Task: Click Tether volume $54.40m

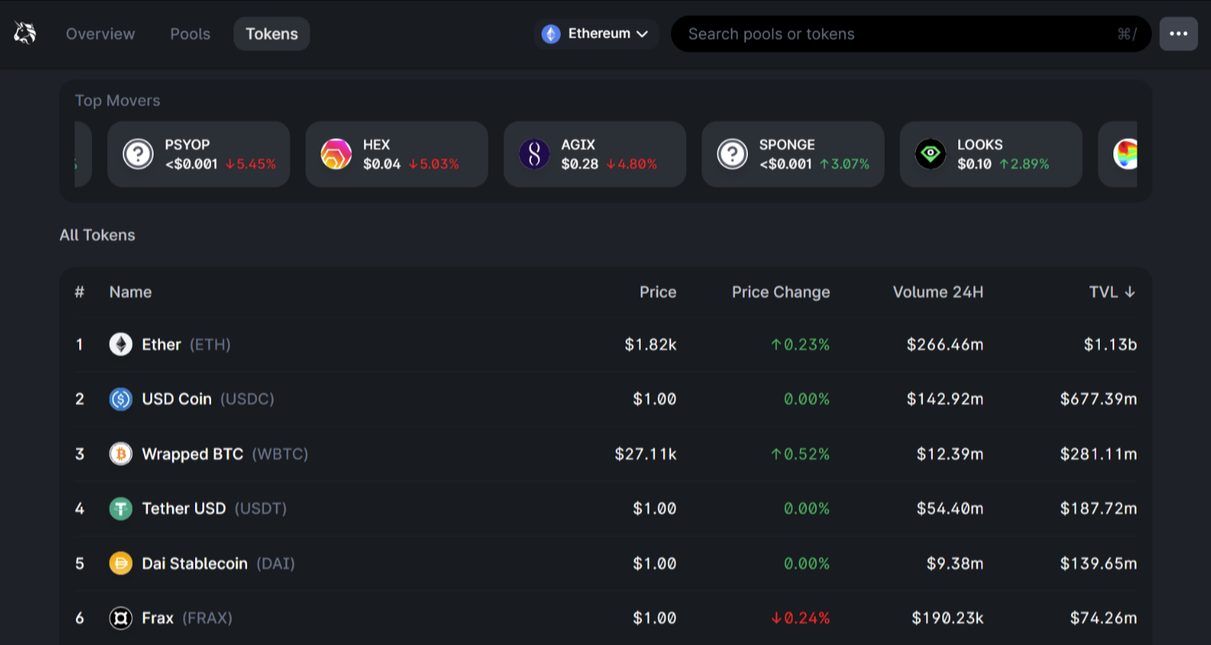Action: (949, 508)
